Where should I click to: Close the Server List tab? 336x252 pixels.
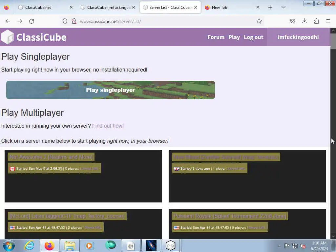click(x=196, y=7)
